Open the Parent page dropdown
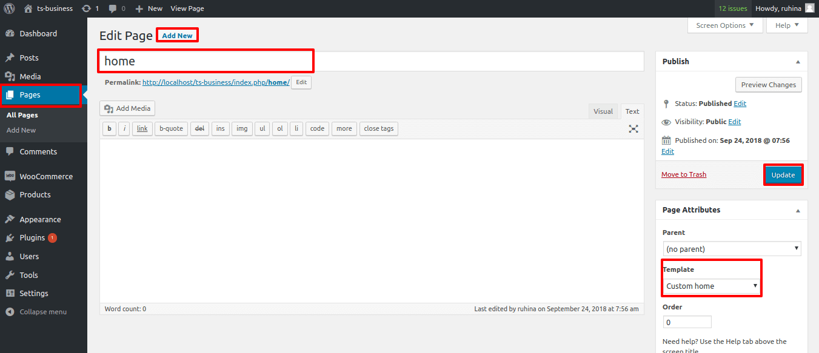Screen dimensions: 819x353 pyautogui.click(x=732, y=249)
